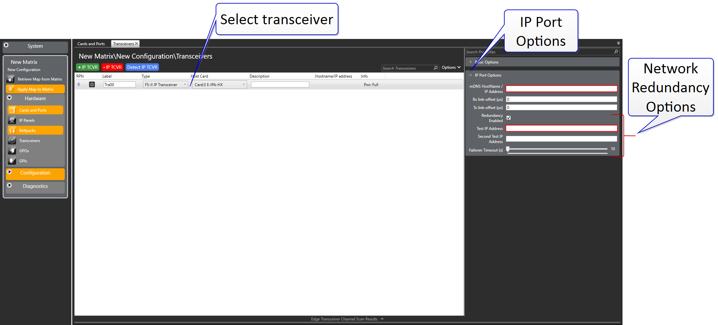
Task: Switch to the Cards and Ports tab
Action: coord(91,44)
